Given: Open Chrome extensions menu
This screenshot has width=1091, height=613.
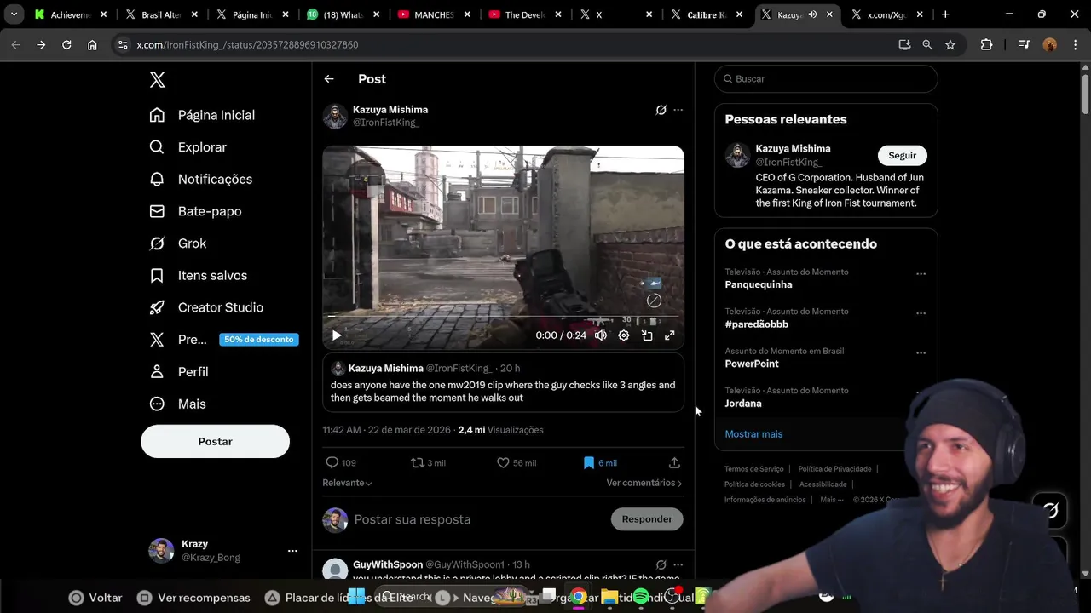Looking at the screenshot, I should coord(986,45).
